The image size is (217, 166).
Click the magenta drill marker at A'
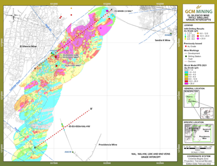tap(107, 11)
